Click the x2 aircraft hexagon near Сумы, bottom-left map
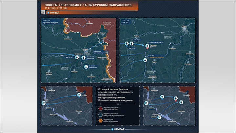Image resolution: width=236 pixels, height=133 pixels. pos(79,95)
